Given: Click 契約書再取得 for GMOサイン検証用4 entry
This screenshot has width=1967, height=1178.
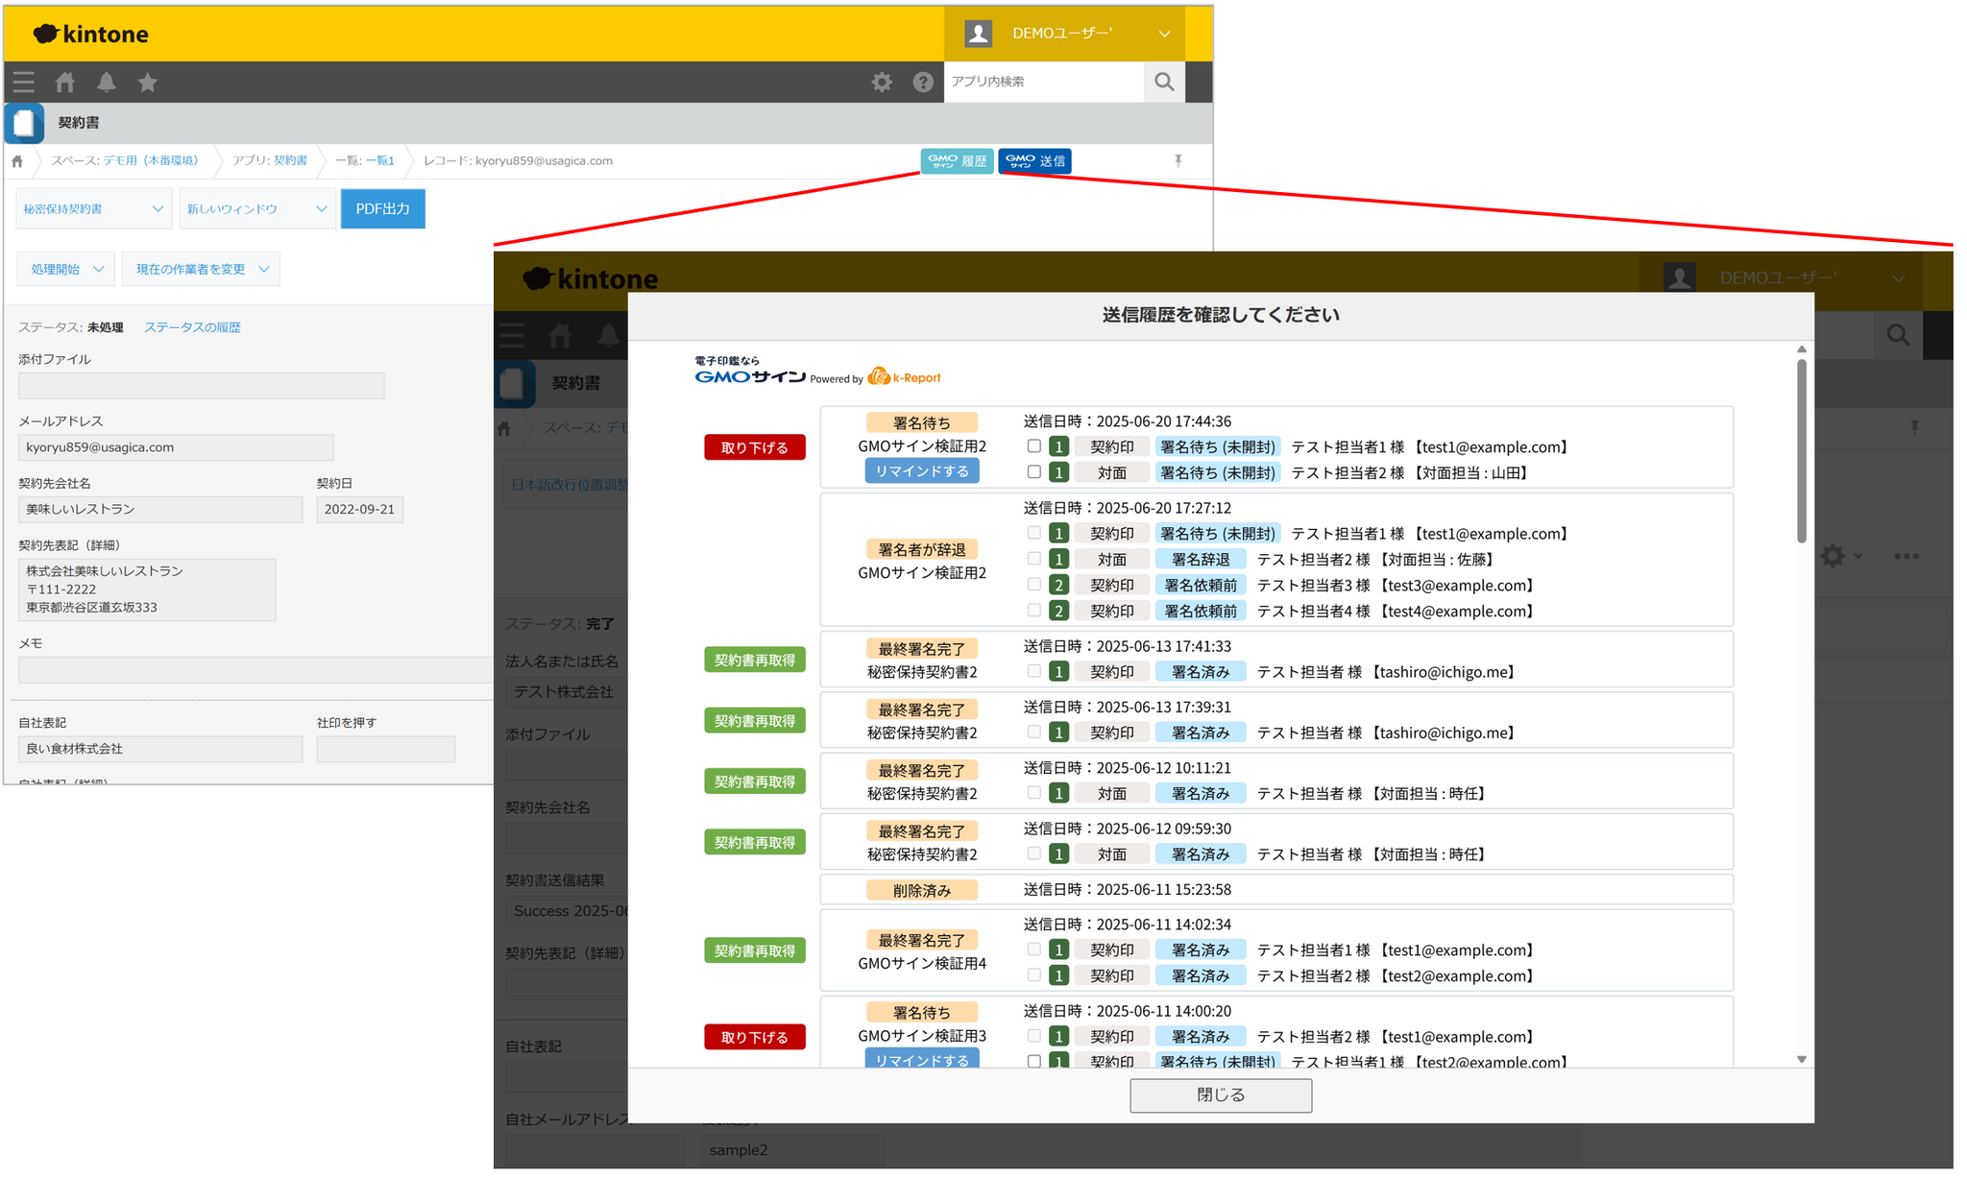Looking at the screenshot, I should [754, 950].
